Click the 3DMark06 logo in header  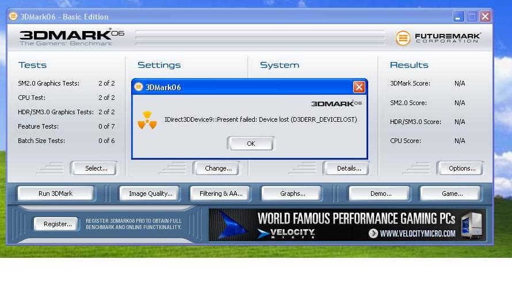[71, 38]
